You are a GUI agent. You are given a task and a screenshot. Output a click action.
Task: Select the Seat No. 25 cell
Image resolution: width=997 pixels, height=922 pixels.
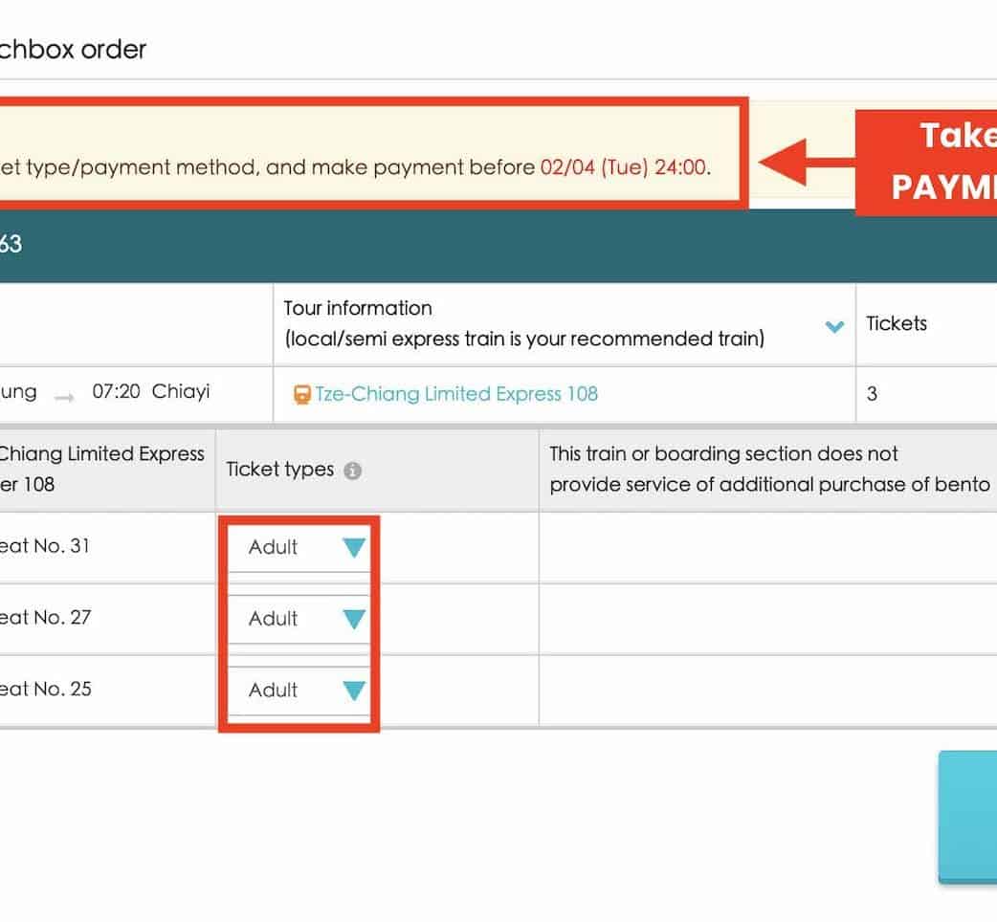click(46, 690)
